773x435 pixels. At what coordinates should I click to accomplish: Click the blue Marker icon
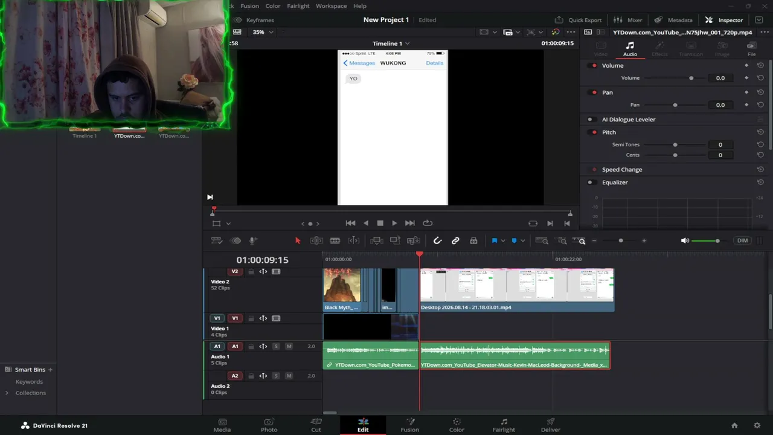point(514,240)
